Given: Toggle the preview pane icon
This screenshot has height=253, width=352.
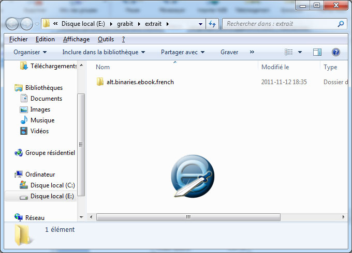Looking at the screenshot, I should [x=317, y=52].
